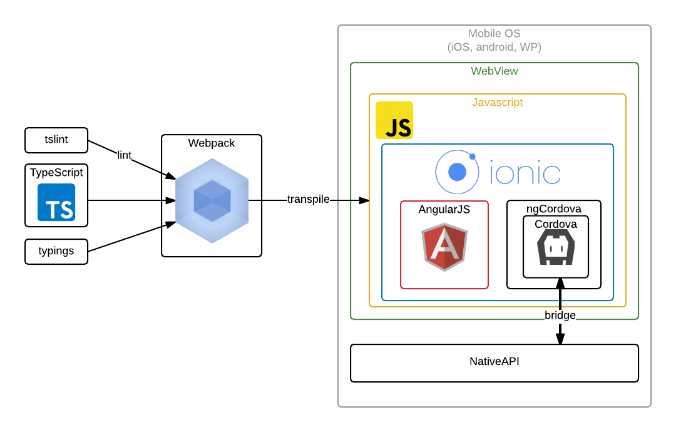The image size is (676, 432).
Task: Click the lint arrow label
Action: [125, 155]
